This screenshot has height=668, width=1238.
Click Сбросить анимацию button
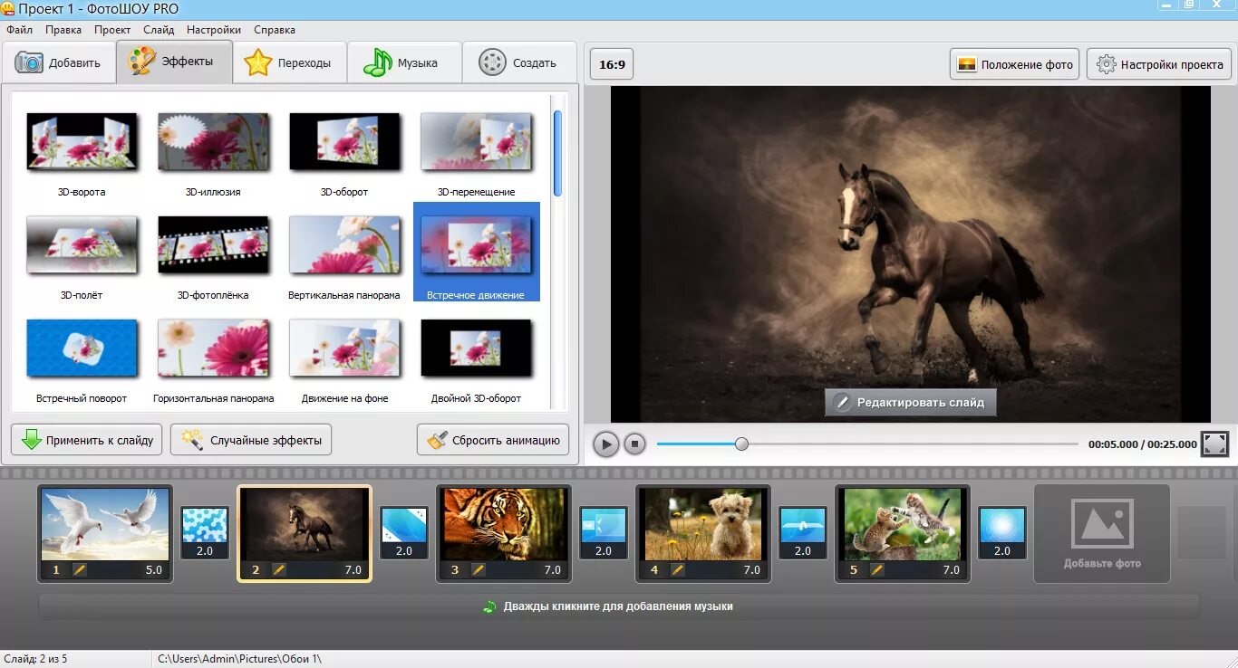coord(493,440)
